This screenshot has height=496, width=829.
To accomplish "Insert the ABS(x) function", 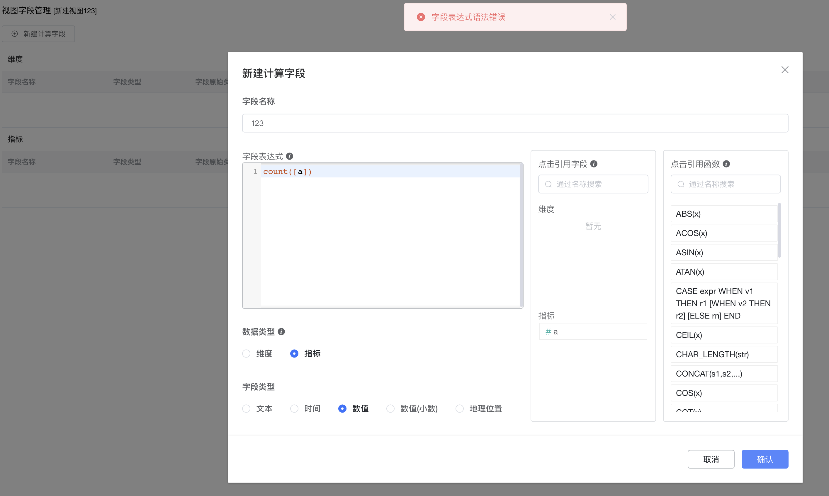I will [x=724, y=214].
